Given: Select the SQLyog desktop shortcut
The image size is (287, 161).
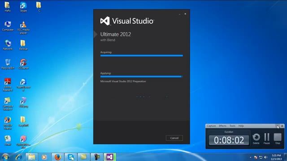Looking at the screenshot, I should coord(23,102).
